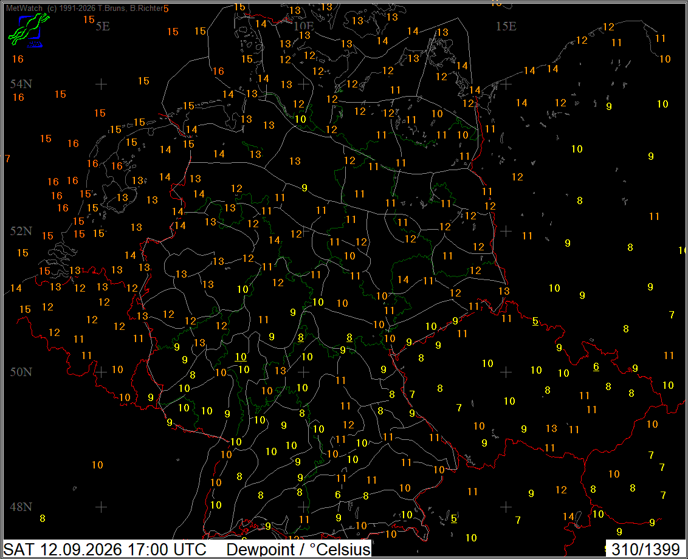Click the 54N latitude label

click(x=21, y=84)
